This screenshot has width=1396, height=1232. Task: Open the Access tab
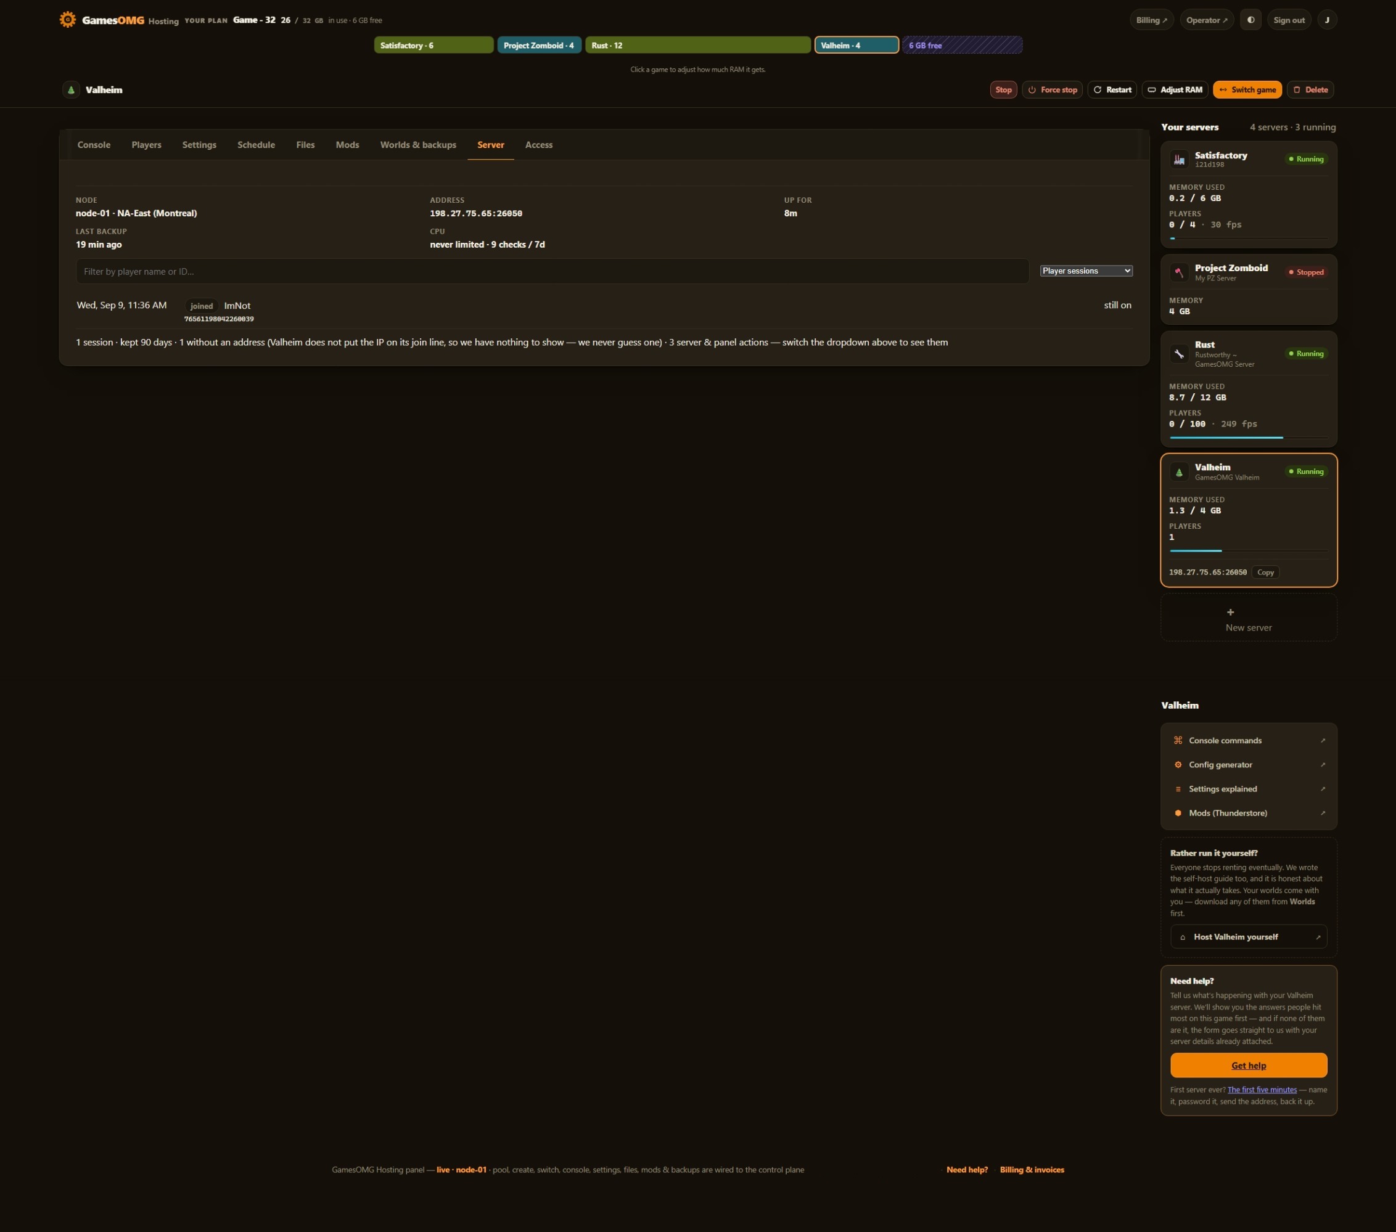pos(538,145)
